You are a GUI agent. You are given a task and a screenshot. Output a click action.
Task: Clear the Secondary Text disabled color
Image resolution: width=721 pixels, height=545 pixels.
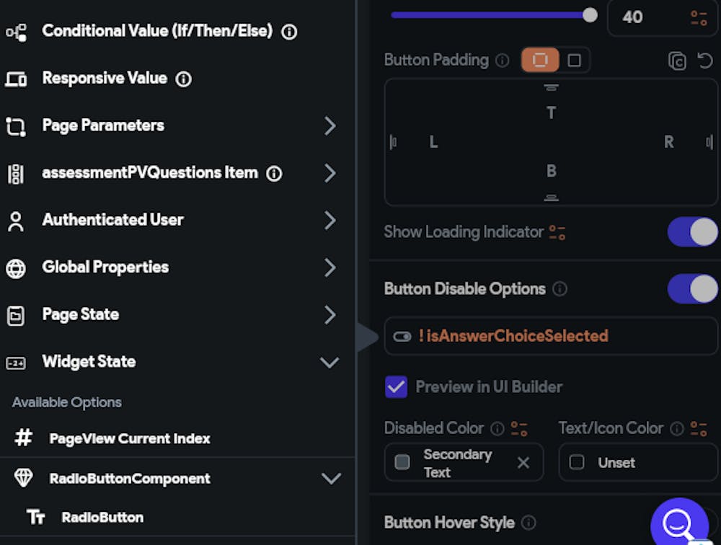pos(523,463)
